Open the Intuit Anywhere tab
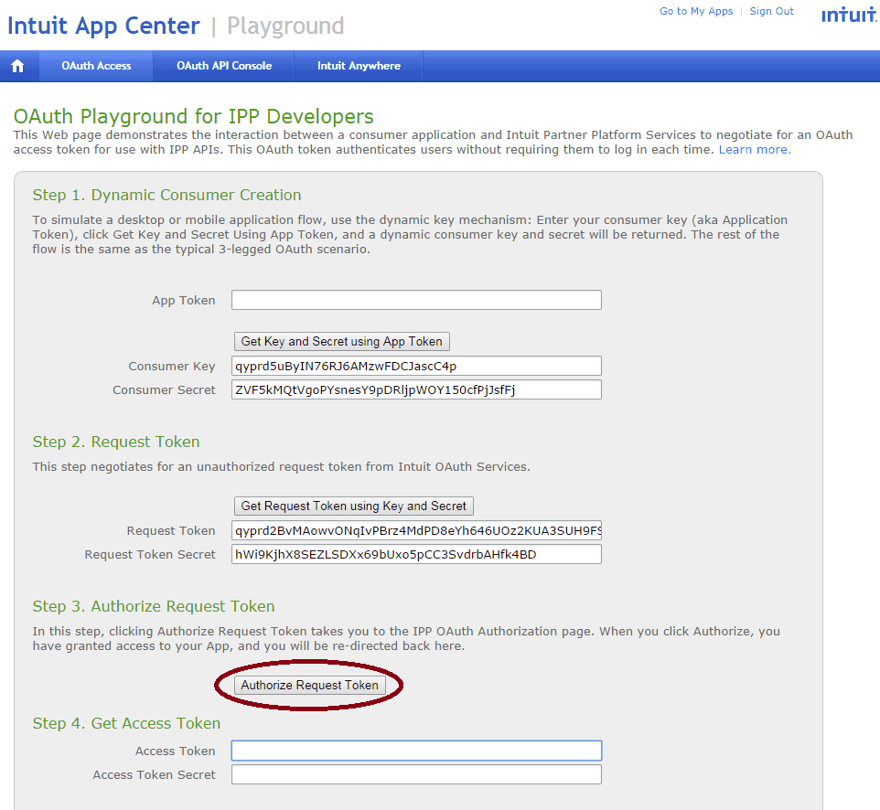Screen dimensions: 880x810 [359, 66]
